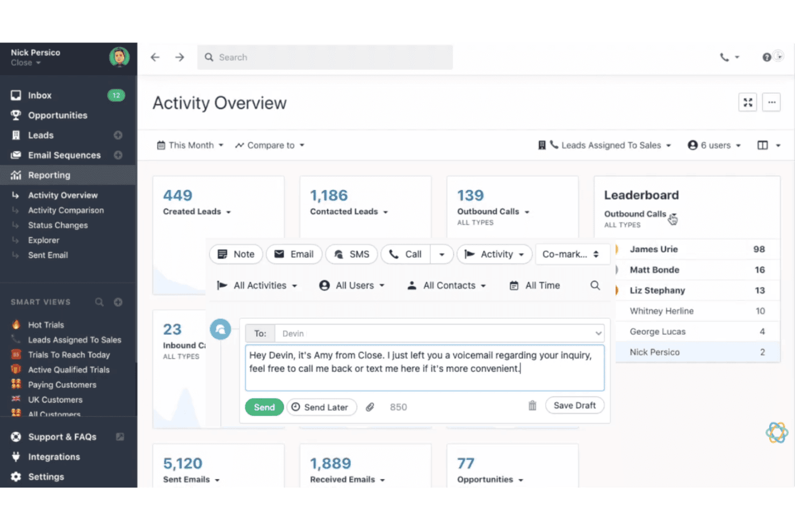
Task: Save the SMS as a draft
Action: click(x=575, y=405)
